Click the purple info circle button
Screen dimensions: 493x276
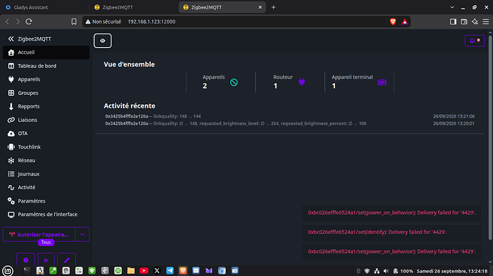tap(26, 260)
